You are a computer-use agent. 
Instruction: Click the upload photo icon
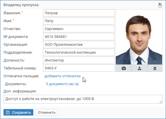click(x=139, y=68)
